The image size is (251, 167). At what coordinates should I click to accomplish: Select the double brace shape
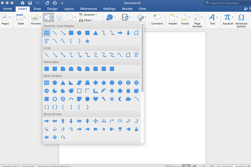pyautogui.click(x=55, y=107)
